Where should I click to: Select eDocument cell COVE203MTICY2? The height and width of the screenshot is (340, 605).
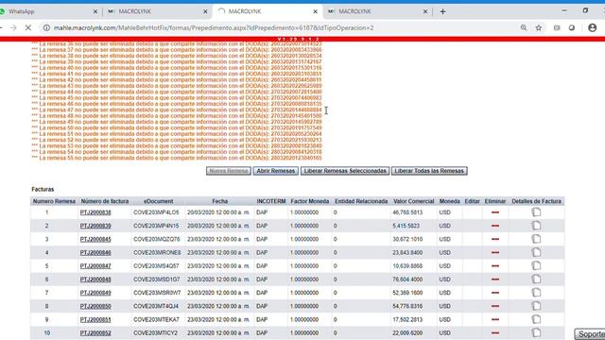(x=155, y=332)
